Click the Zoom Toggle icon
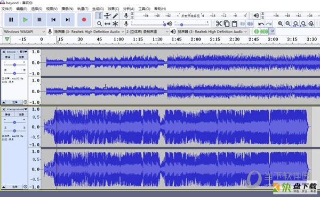 point(311,23)
